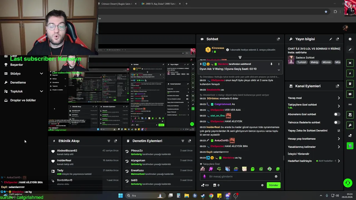Open Başarılar in the left sidebar
Viewport: 356px width, 200px height.
[17, 65]
